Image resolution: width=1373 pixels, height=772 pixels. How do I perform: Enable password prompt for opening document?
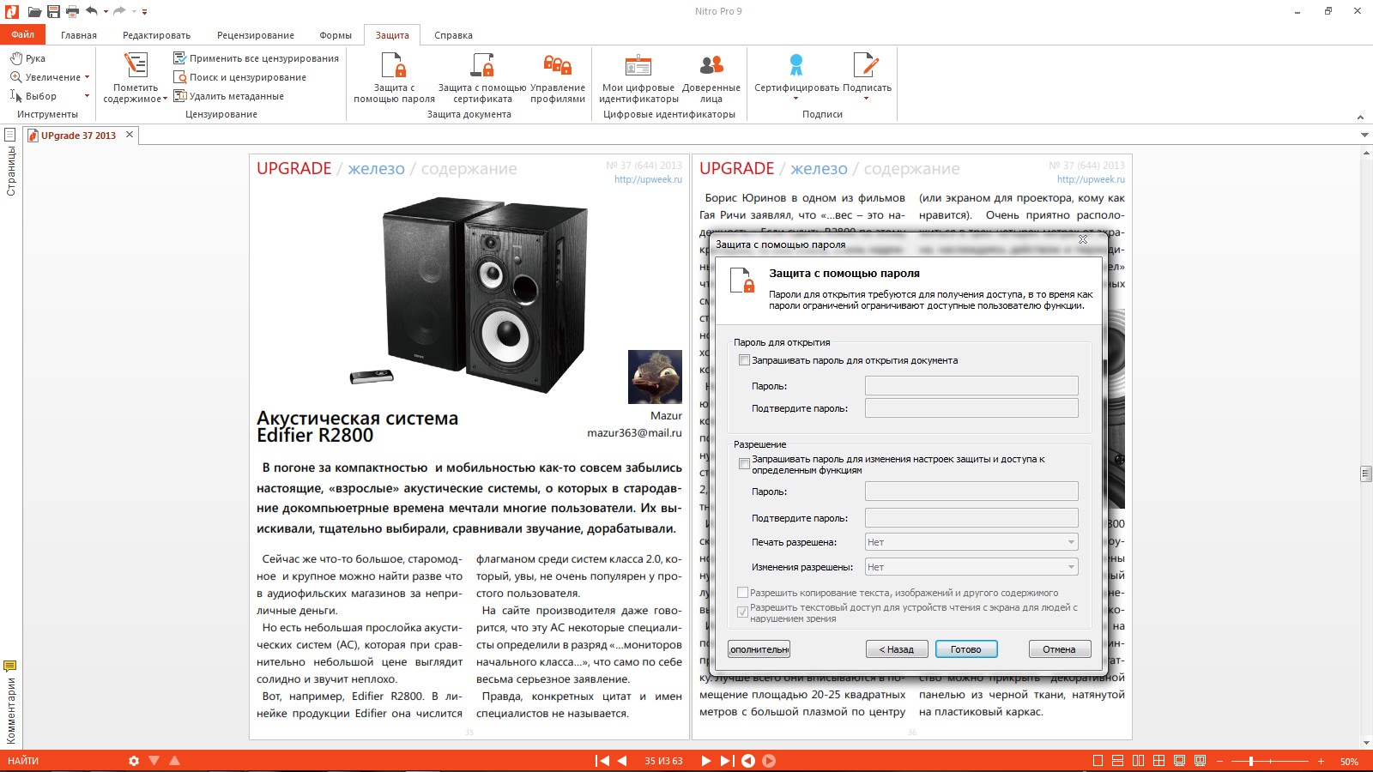744,360
